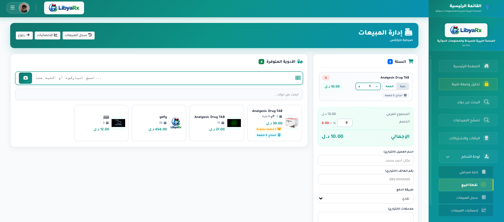Open سجل المبيعات in sidebar submenu
This screenshot has height=222, width=504.
coord(466,198)
